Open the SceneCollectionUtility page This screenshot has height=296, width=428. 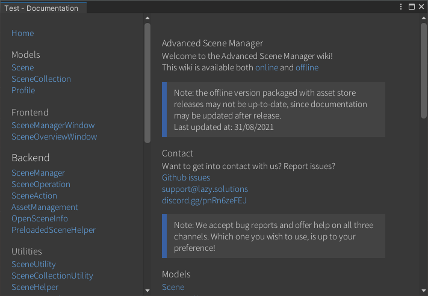tap(52, 276)
